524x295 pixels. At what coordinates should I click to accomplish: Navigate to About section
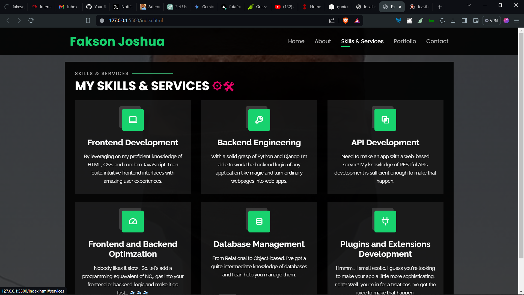(x=323, y=41)
